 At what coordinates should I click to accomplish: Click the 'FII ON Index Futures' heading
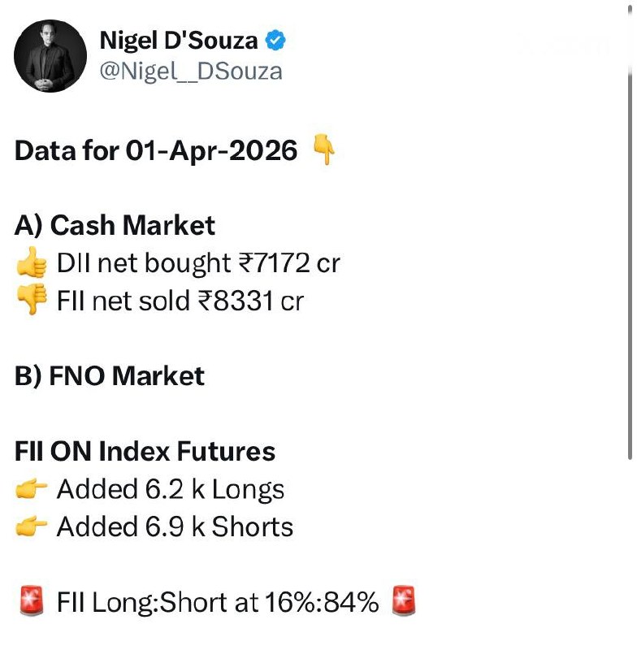(145, 451)
